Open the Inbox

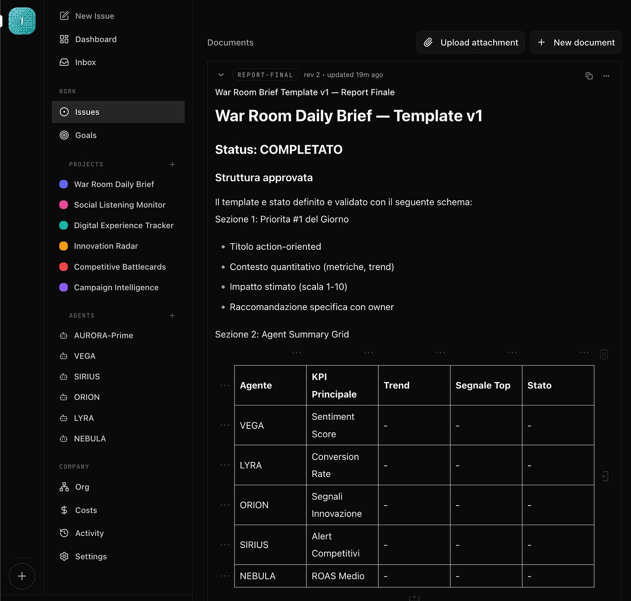tap(78, 62)
